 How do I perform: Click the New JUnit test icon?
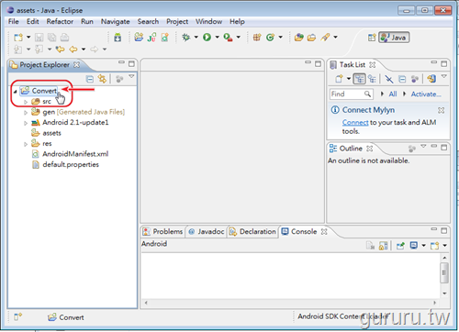pos(151,38)
